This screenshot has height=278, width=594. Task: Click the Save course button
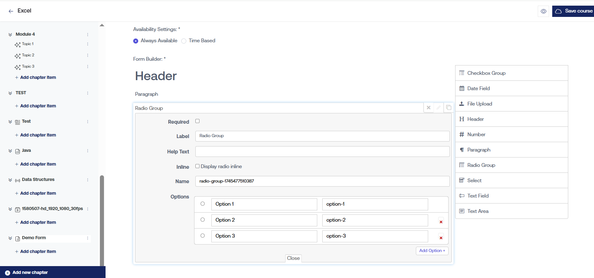tap(574, 11)
